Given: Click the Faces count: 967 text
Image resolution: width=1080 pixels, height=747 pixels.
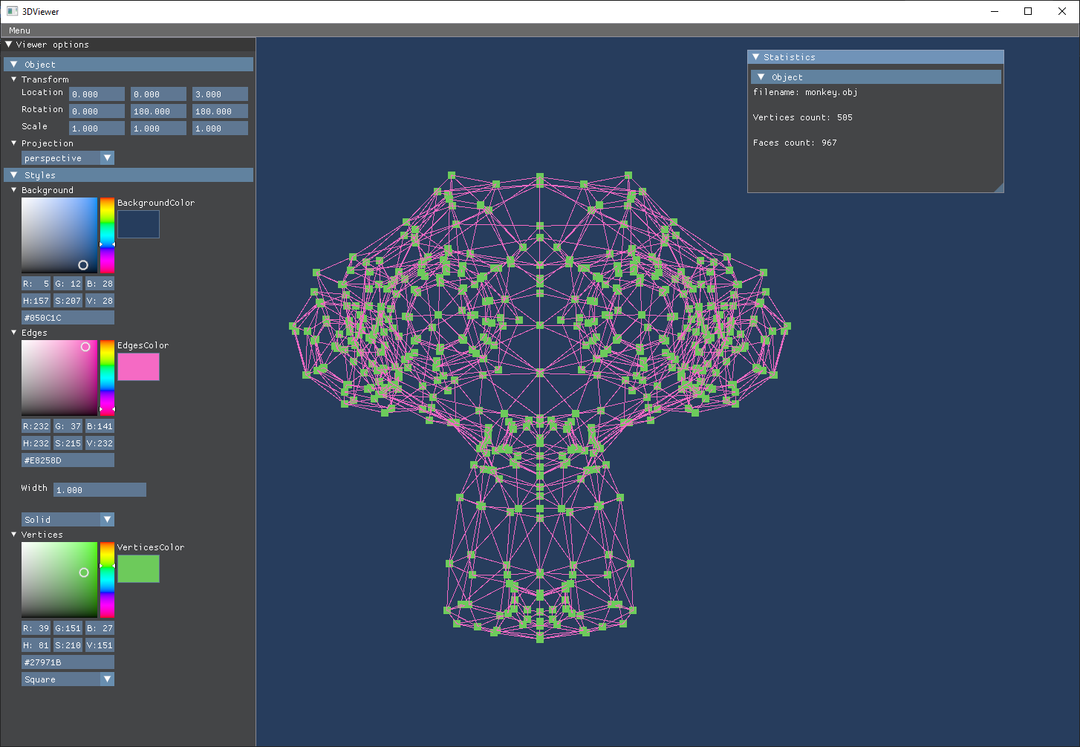Looking at the screenshot, I should pyautogui.click(x=795, y=143).
